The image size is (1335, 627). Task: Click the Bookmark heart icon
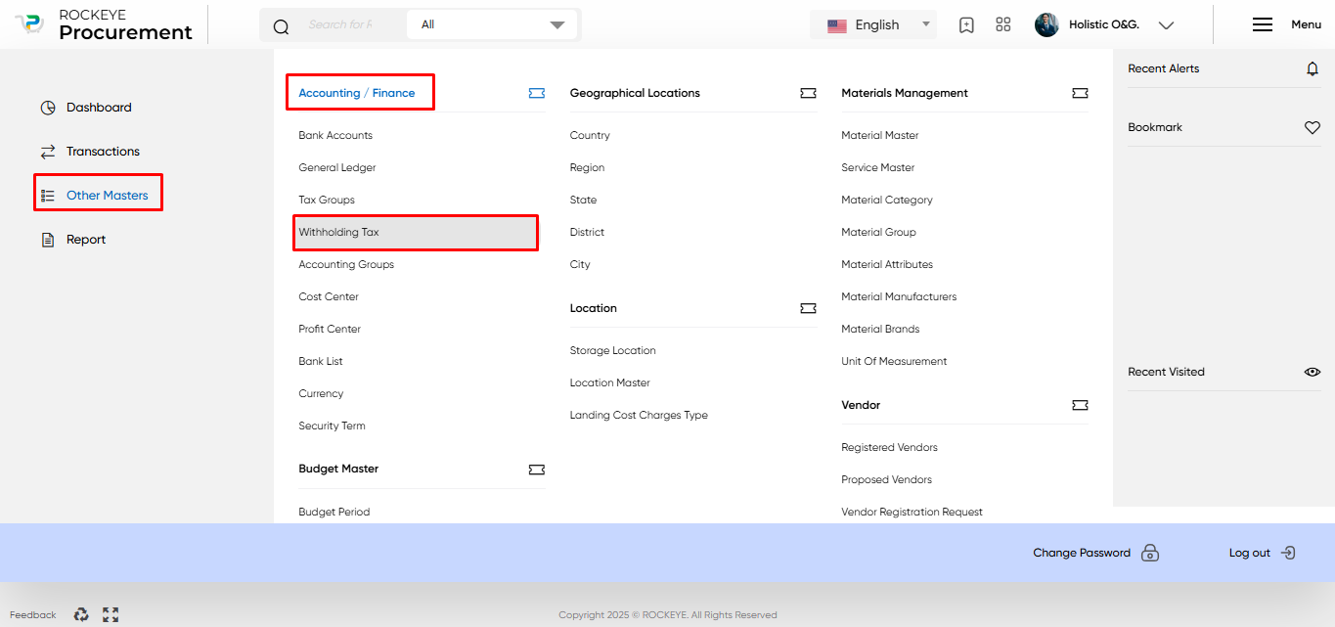point(1313,127)
